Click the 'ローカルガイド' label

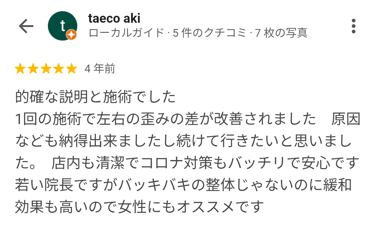point(126,33)
